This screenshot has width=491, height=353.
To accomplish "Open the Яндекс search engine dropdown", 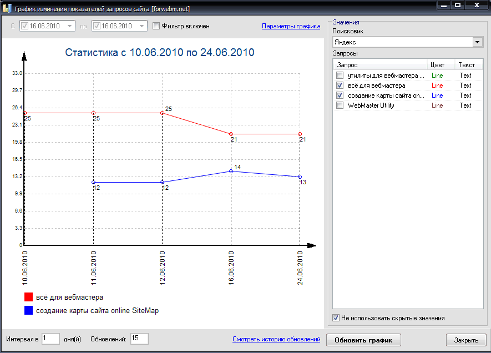I will point(477,42).
